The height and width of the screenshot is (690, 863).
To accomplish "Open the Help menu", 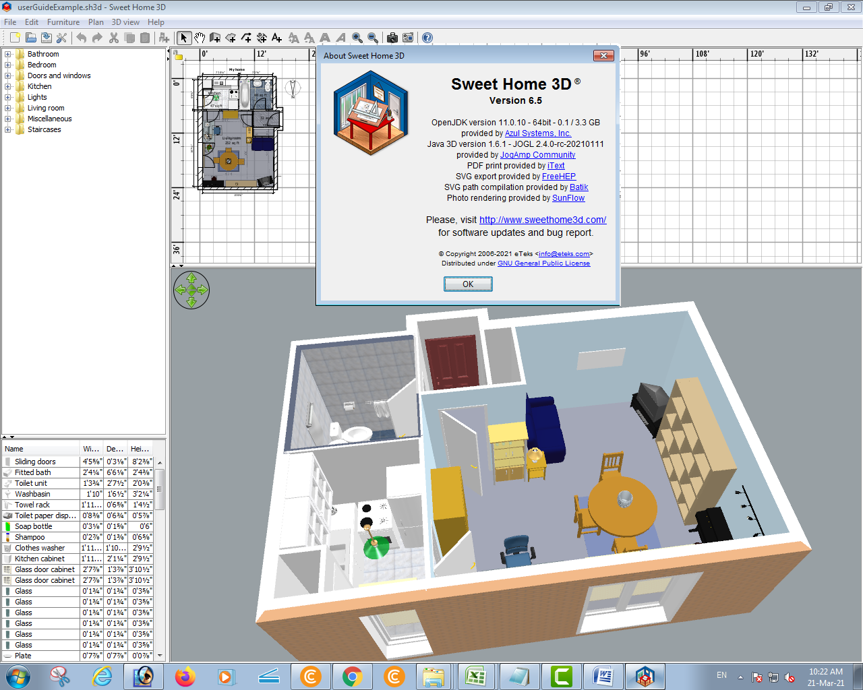I will pos(156,22).
